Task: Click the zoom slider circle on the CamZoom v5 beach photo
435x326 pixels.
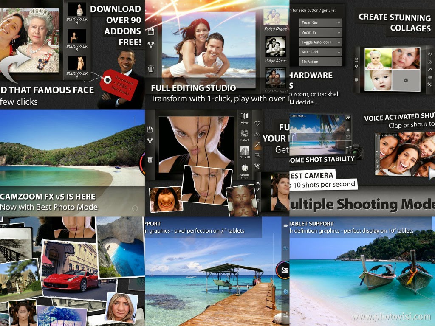Action: click(x=135, y=208)
